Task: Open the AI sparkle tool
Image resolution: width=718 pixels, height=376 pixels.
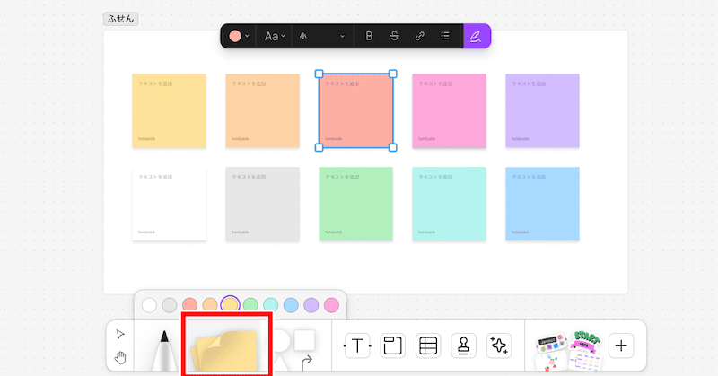Action: [x=498, y=345]
